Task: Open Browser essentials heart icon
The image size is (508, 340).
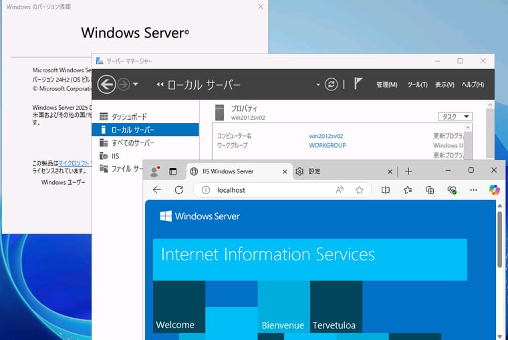Action: [452, 190]
